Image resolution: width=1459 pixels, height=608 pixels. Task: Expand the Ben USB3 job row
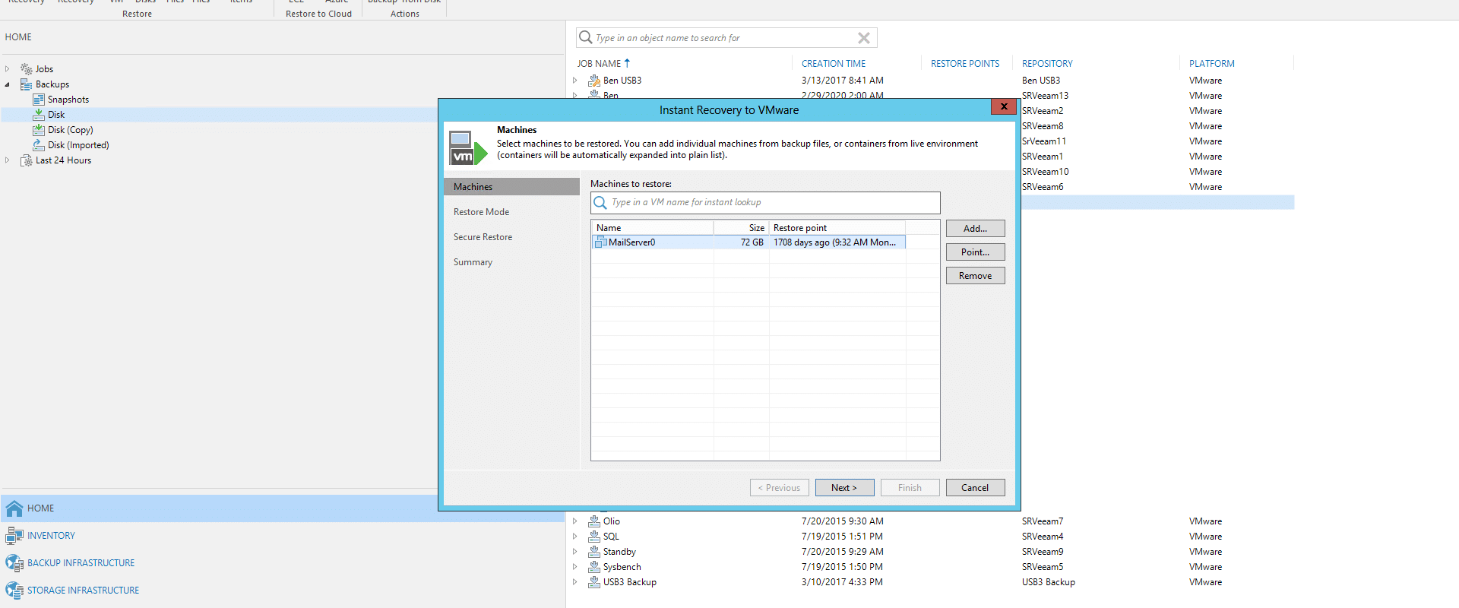[x=575, y=81]
